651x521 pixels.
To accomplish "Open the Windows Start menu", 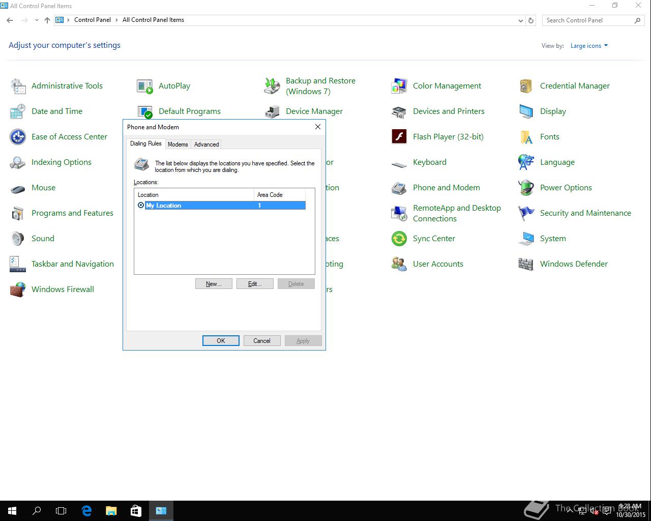I will (x=12, y=511).
